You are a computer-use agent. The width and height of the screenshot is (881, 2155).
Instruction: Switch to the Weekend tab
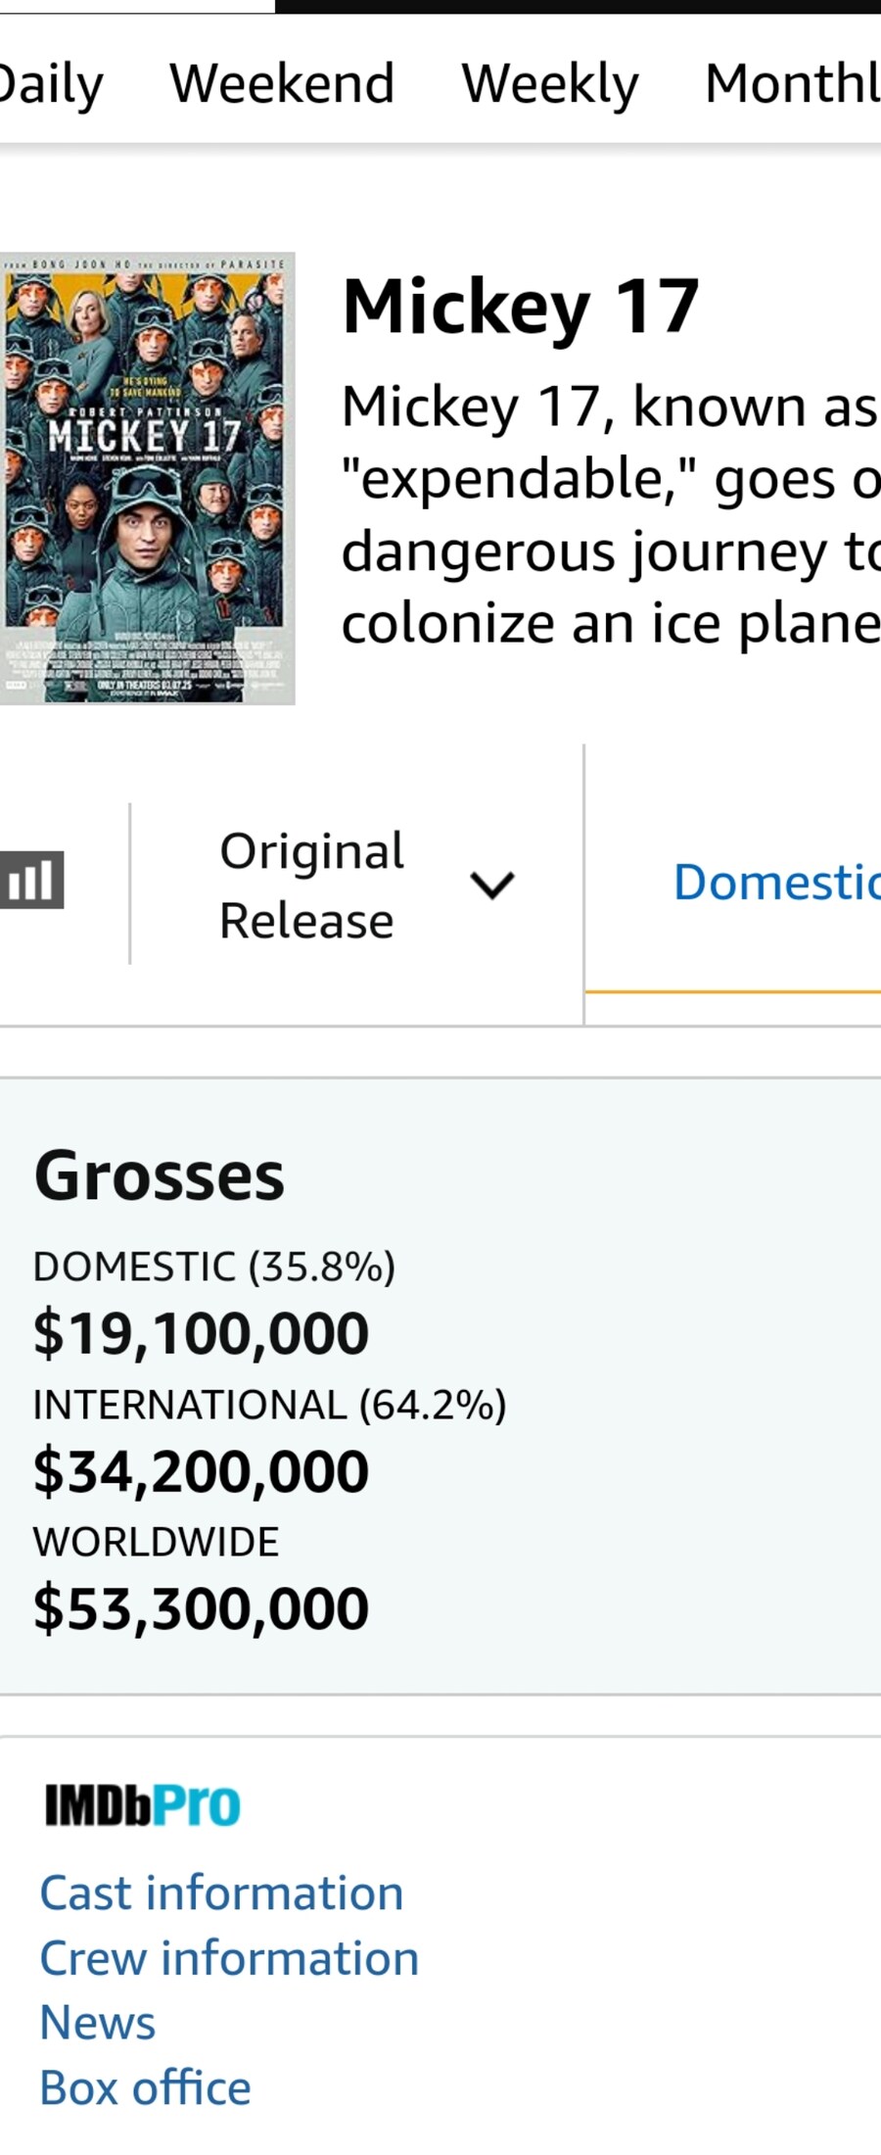click(282, 83)
